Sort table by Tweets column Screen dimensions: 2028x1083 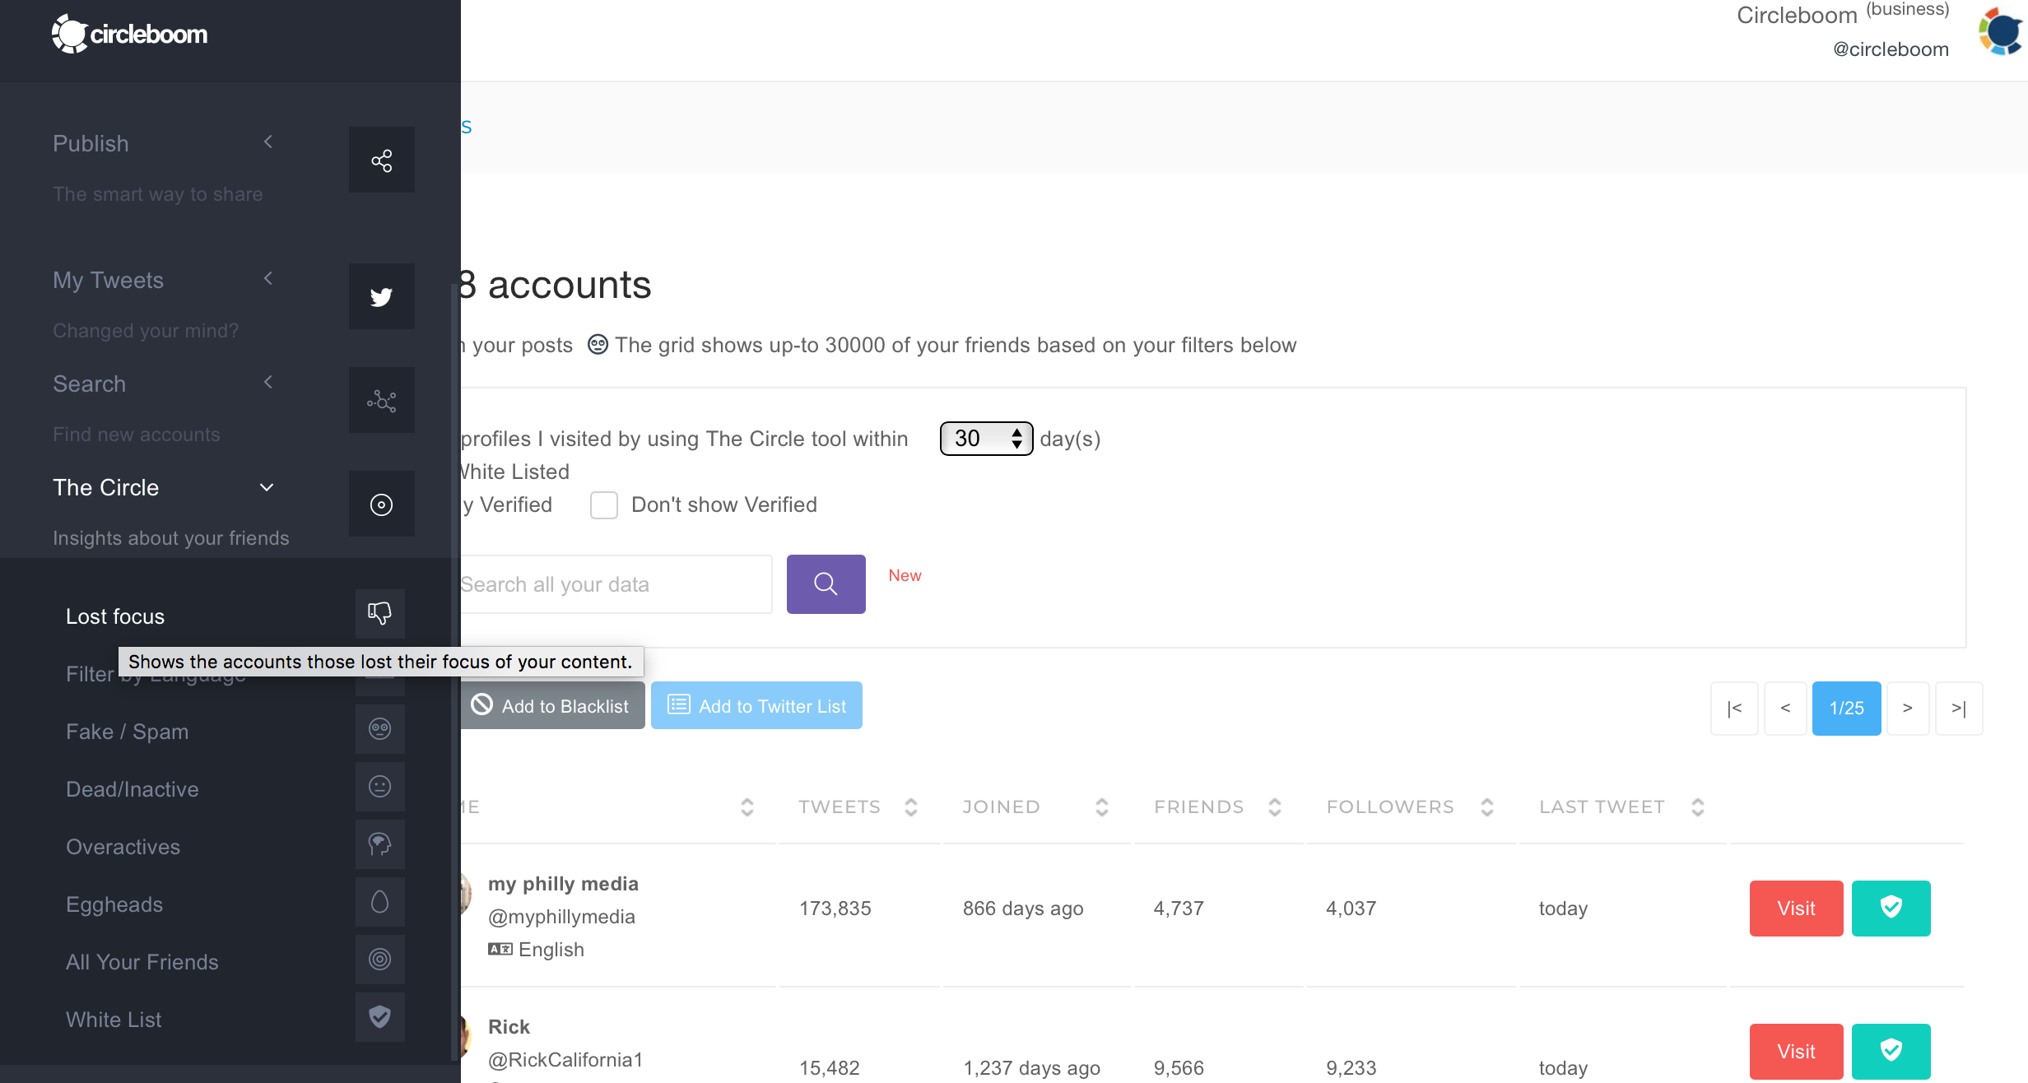[x=910, y=807]
